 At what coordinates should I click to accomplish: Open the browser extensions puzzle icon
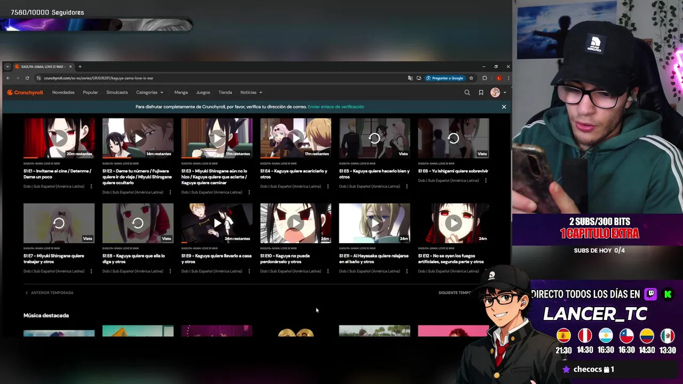click(485, 78)
